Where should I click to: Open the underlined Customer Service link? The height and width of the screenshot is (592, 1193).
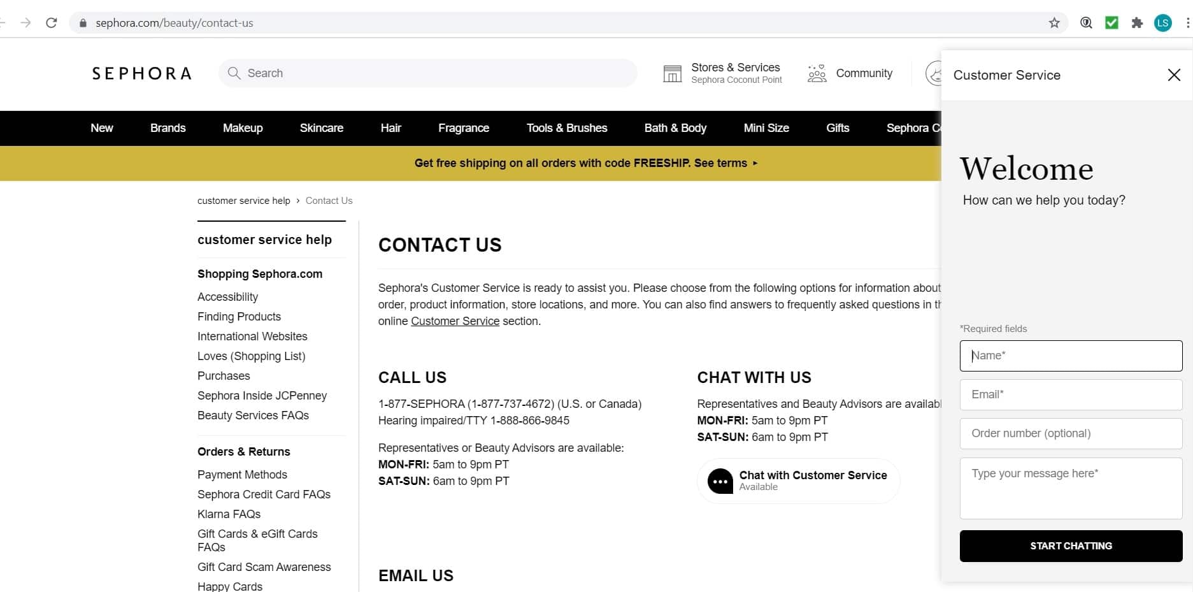click(455, 321)
